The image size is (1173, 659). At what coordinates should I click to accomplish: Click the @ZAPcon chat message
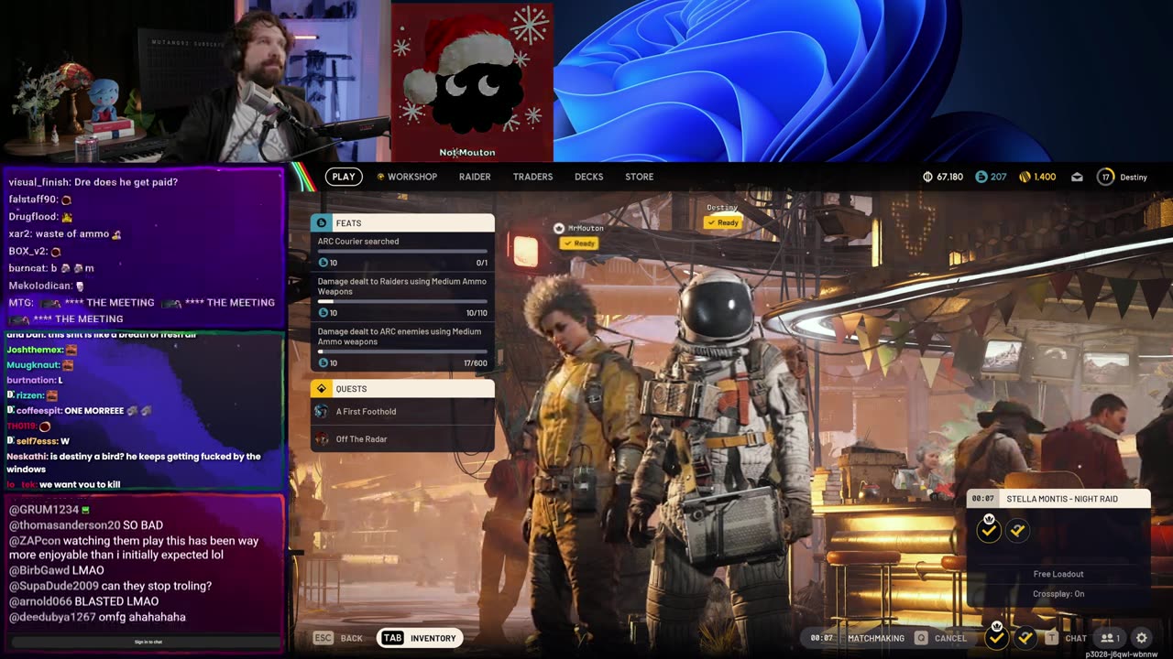tap(134, 547)
